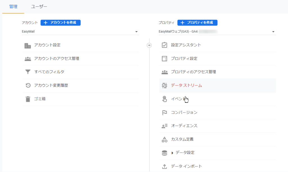Click the Account Settings building icon
The width and height of the screenshot is (288, 172).
(x=28, y=45)
